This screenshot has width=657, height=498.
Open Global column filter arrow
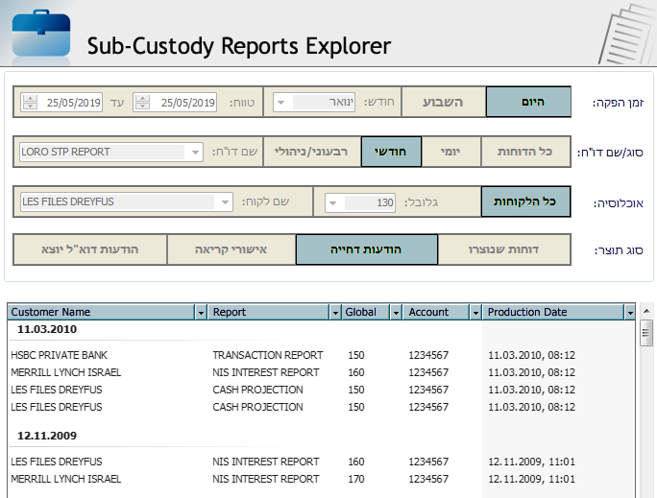(396, 313)
